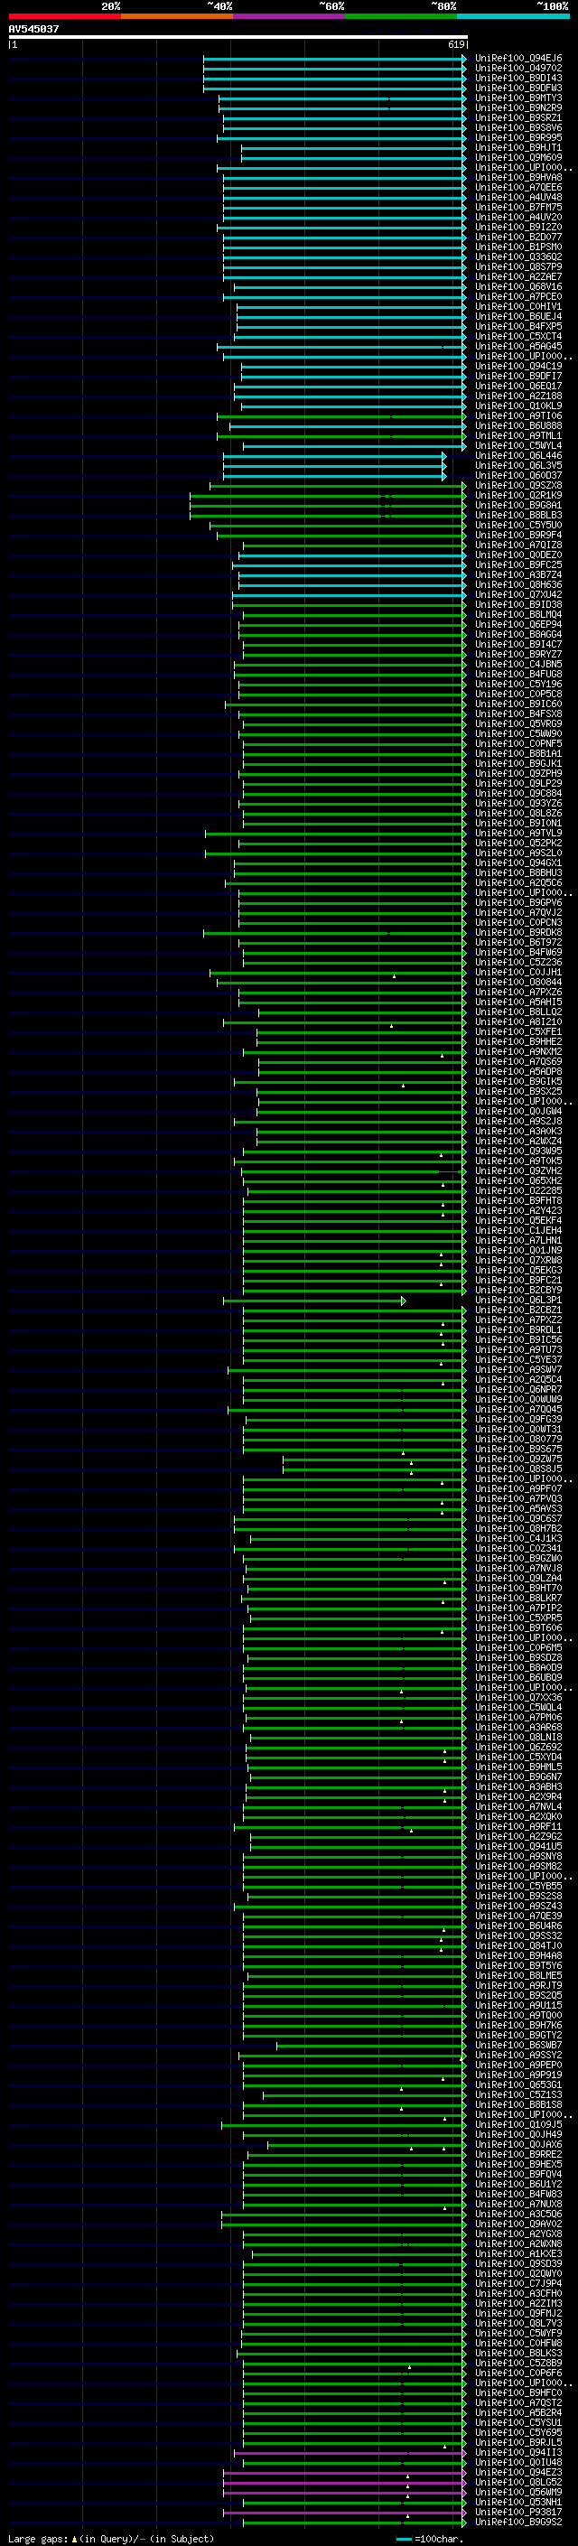
Task: Open hit UniRef100_Q94EJ6
Action: coord(517,59)
